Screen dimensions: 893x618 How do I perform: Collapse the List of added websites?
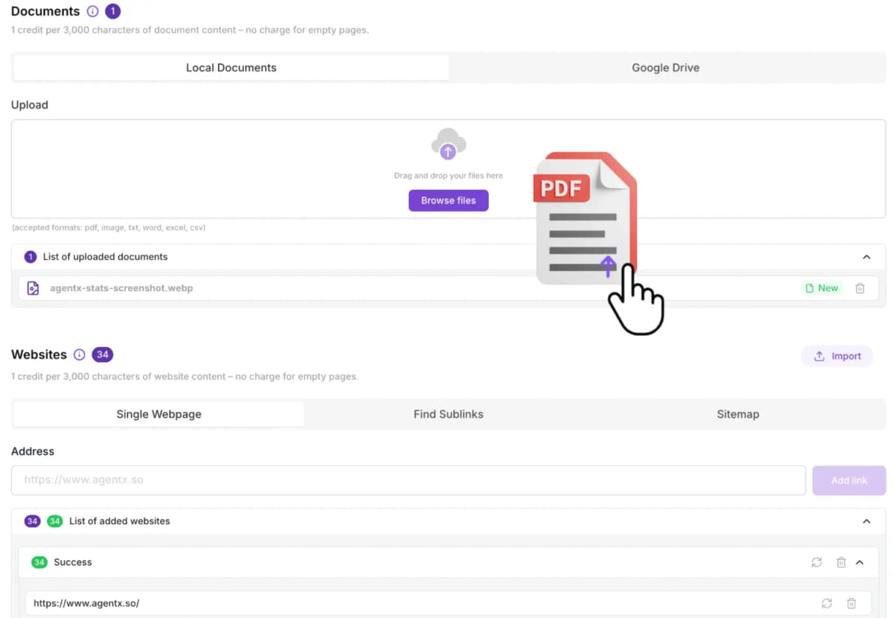click(866, 521)
